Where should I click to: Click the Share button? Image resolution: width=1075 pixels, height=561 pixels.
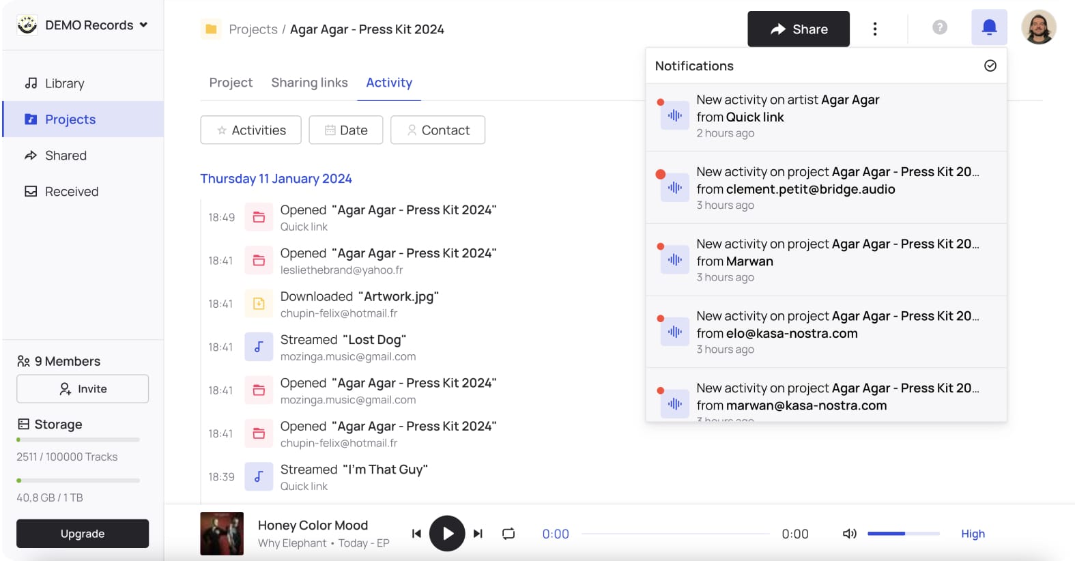pyautogui.click(x=798, y=29)
